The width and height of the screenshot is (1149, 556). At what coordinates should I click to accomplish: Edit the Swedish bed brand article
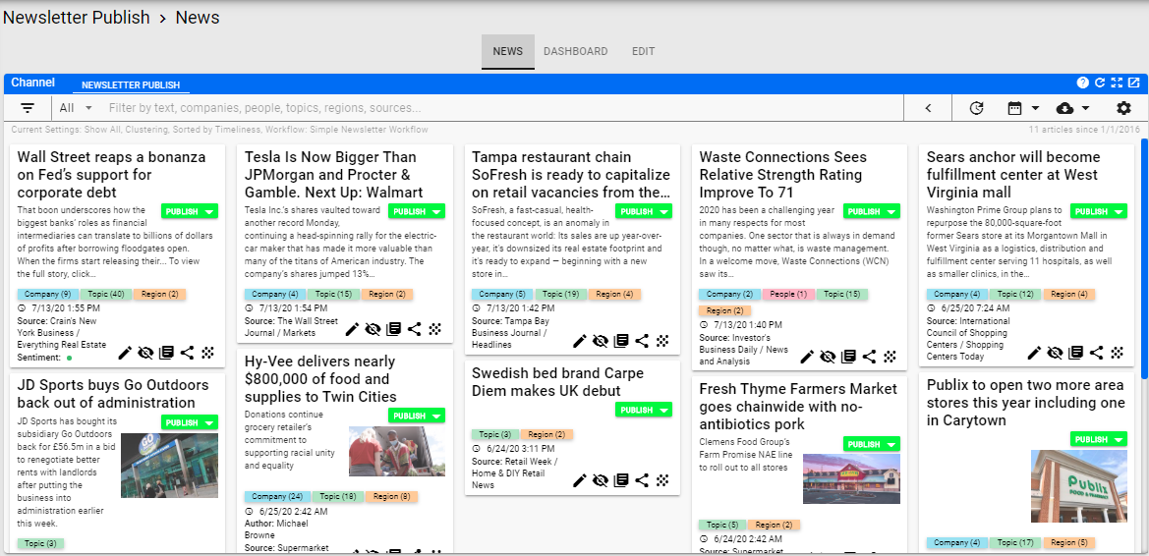[x=580, y=480]
